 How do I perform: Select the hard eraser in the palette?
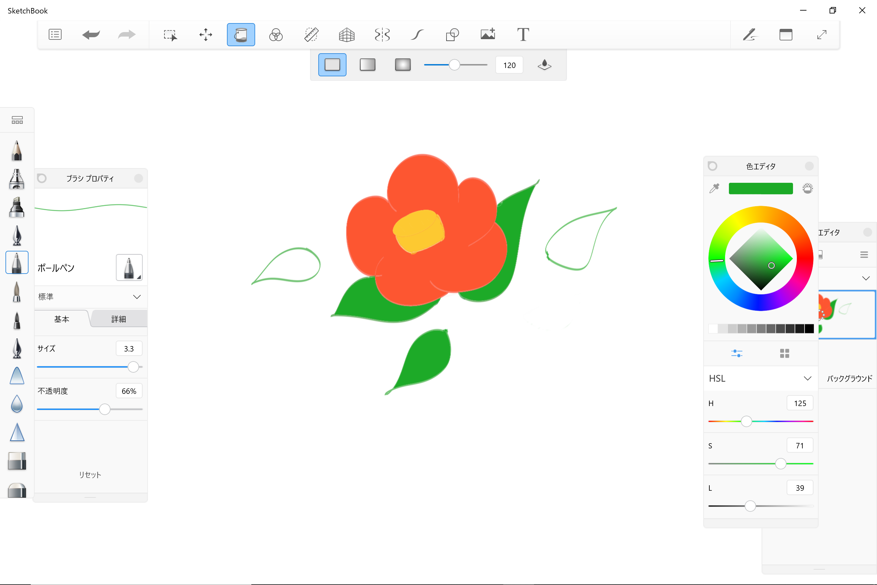[x=17, y=461]
